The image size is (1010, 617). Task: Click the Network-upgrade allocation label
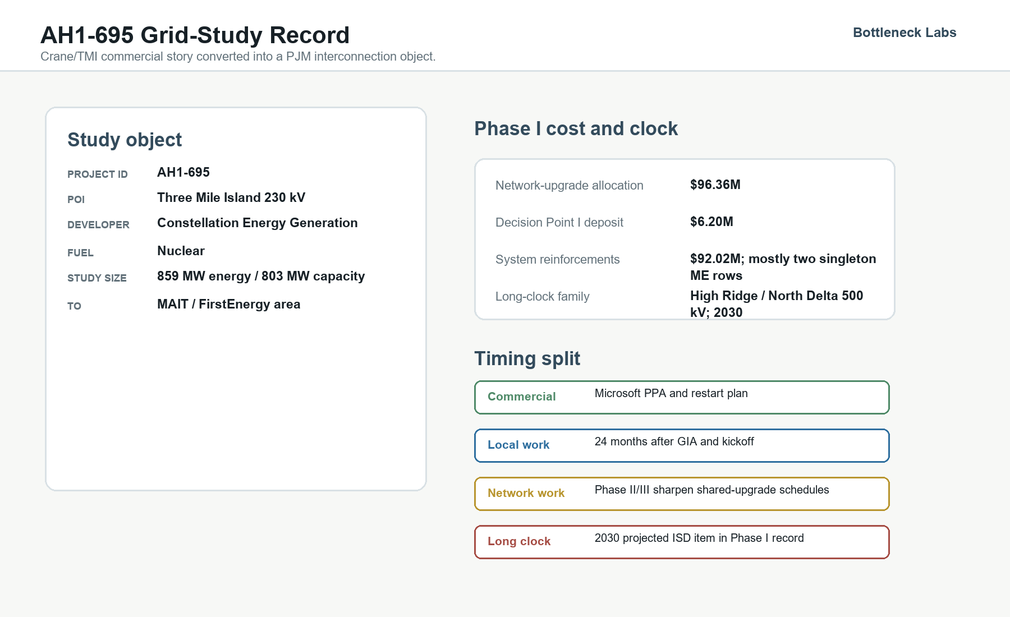pyautogui.click(x=570, y=186)
